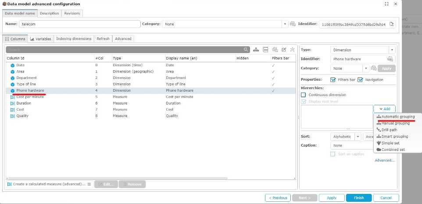Click the hierarchy tree icon in columns toolbar
This screenshot has width=422, height=204.
(256, 50)
